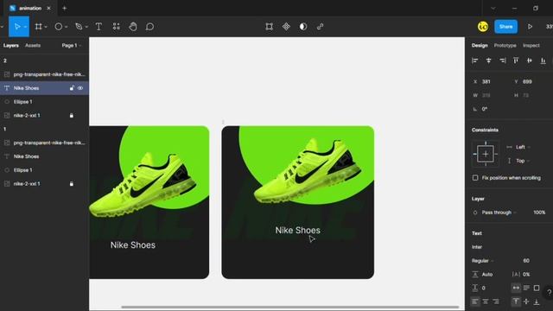The width and height of the screenshot is (553, 311).
Task: Click the horizontal canvas scrollbar
Action: tap(290, 308)
